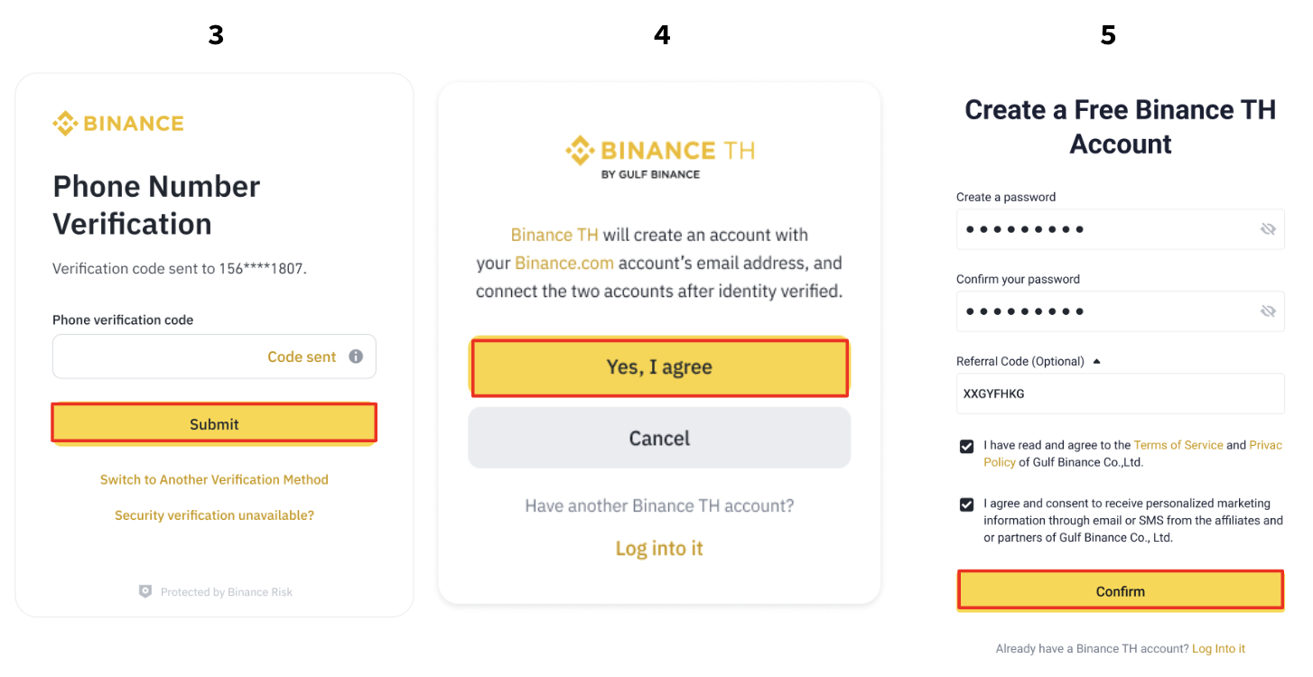Click the Log Into it link below Confirm
The height and width of the screenshot is (677, 1313).
[1218, 648]
